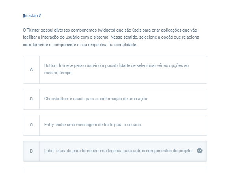Click the question statement paragraph
The image size is (242, 173).
111,37
